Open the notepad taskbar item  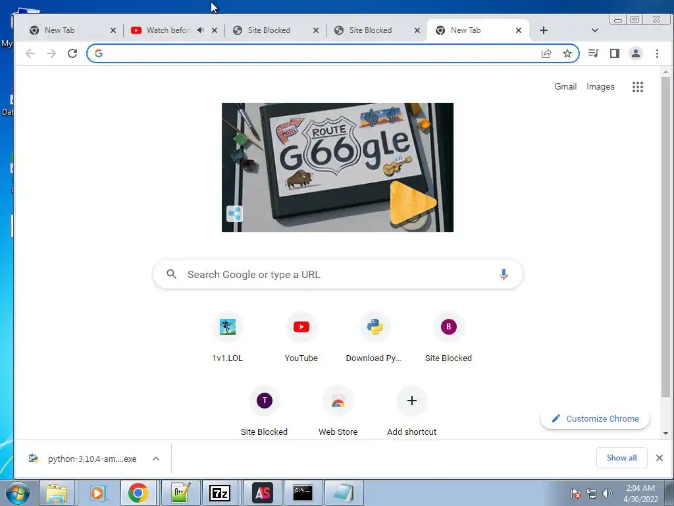[344, 493]
